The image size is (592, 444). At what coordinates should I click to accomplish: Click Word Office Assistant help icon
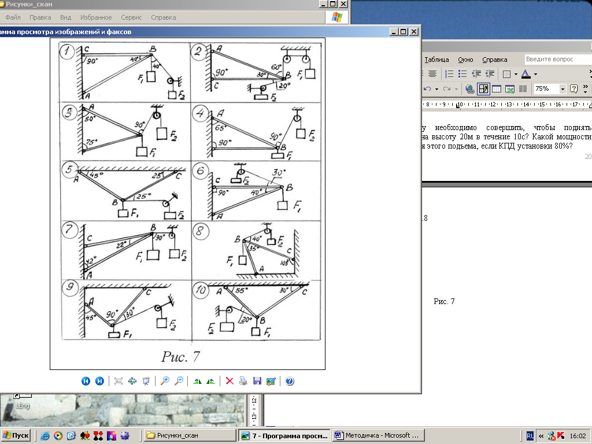tap(574, 89)
